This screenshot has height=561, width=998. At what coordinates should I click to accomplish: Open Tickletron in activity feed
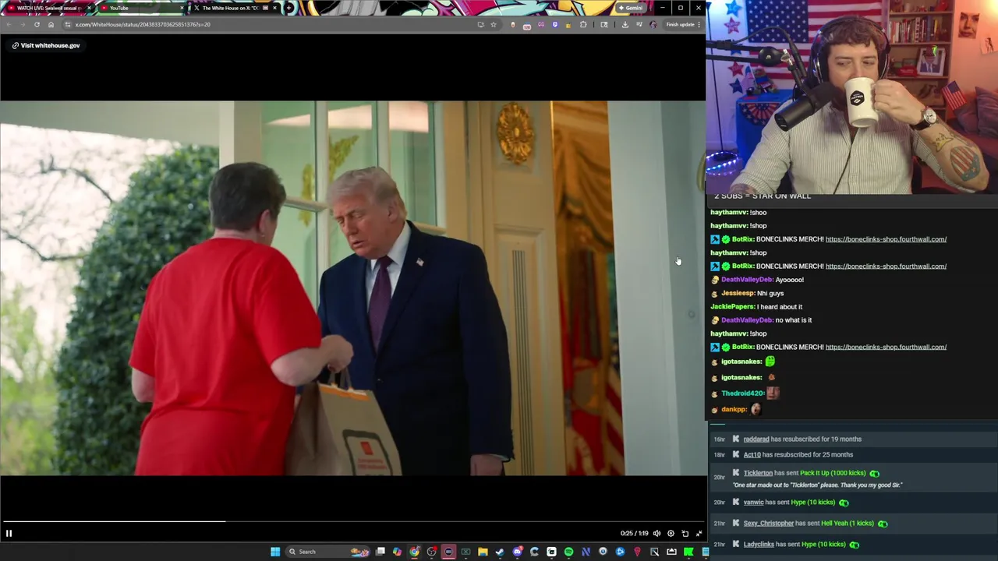(758, 473)
